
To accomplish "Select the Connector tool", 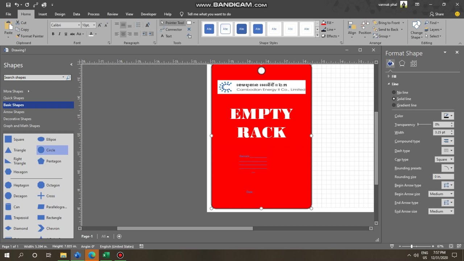I will click(x=171, y=29).
